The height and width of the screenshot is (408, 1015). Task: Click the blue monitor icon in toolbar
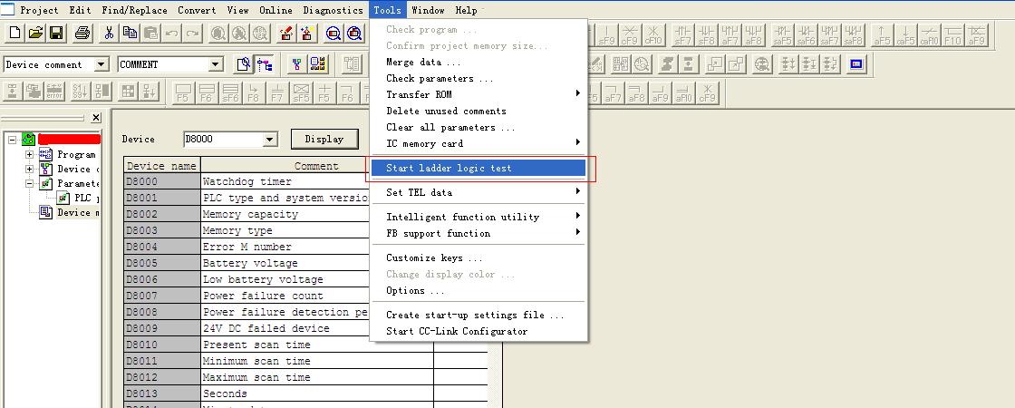[x=856, y=64]
